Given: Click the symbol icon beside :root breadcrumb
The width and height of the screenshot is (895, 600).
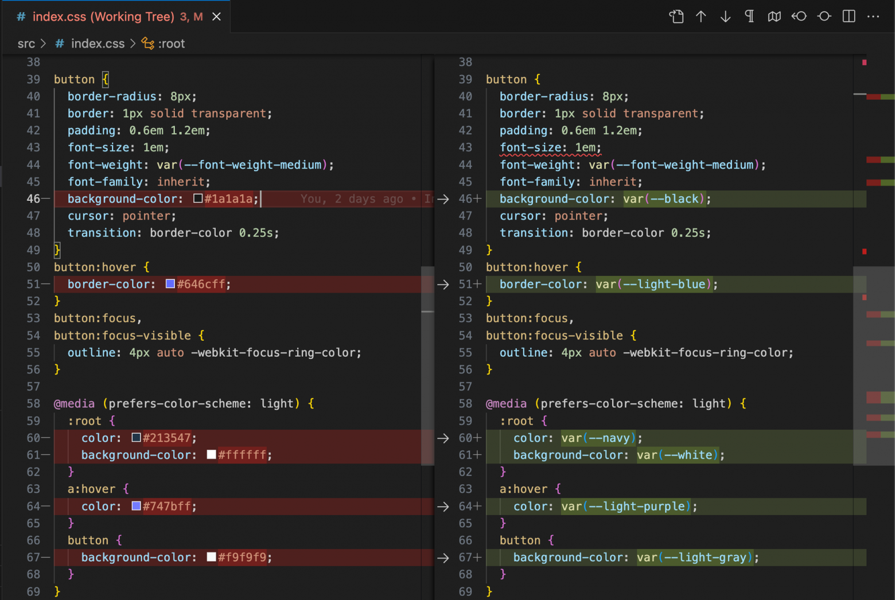Looking at the screenshot, I should 148,44.
